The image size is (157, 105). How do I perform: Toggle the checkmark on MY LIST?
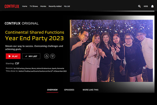click(26, 56)
